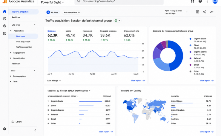Select Realtime in the sidebar
The width and height of the screenshot is (221, 136).
point(16,17)
